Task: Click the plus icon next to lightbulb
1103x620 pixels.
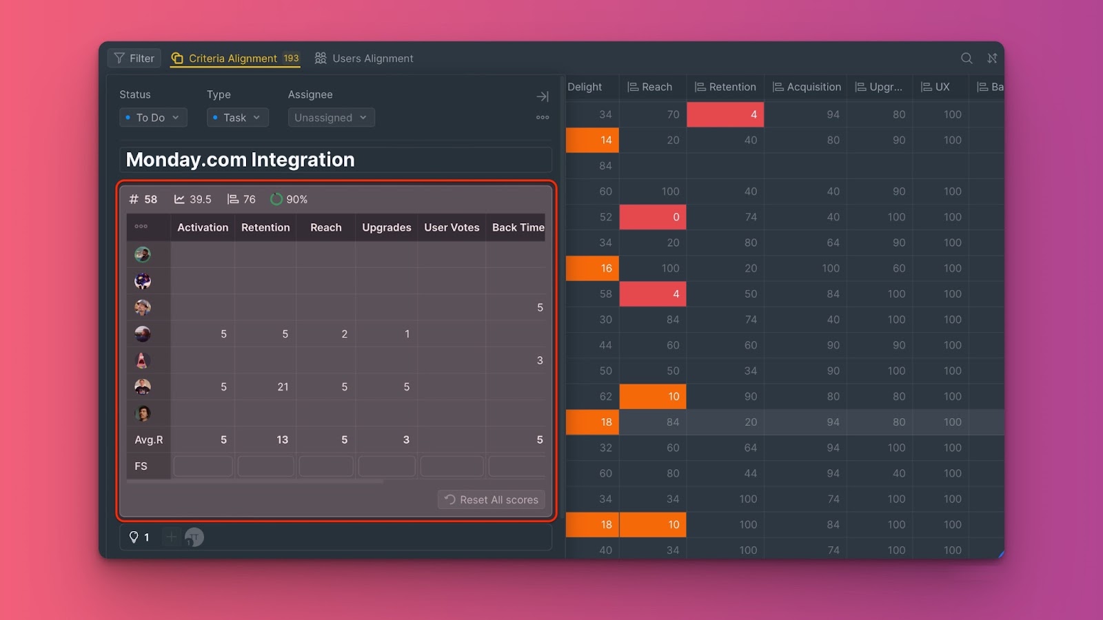Action: point(171,537)
